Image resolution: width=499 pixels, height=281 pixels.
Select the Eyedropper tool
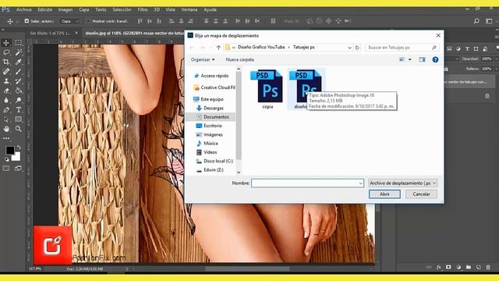[x=19, y=62]
